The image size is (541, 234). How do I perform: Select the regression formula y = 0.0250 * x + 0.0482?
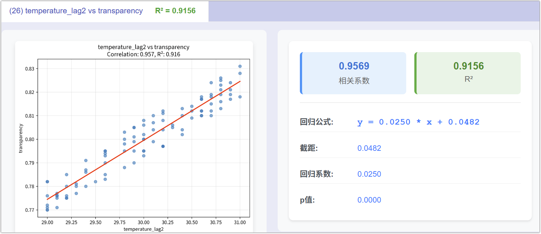(418, 122)
